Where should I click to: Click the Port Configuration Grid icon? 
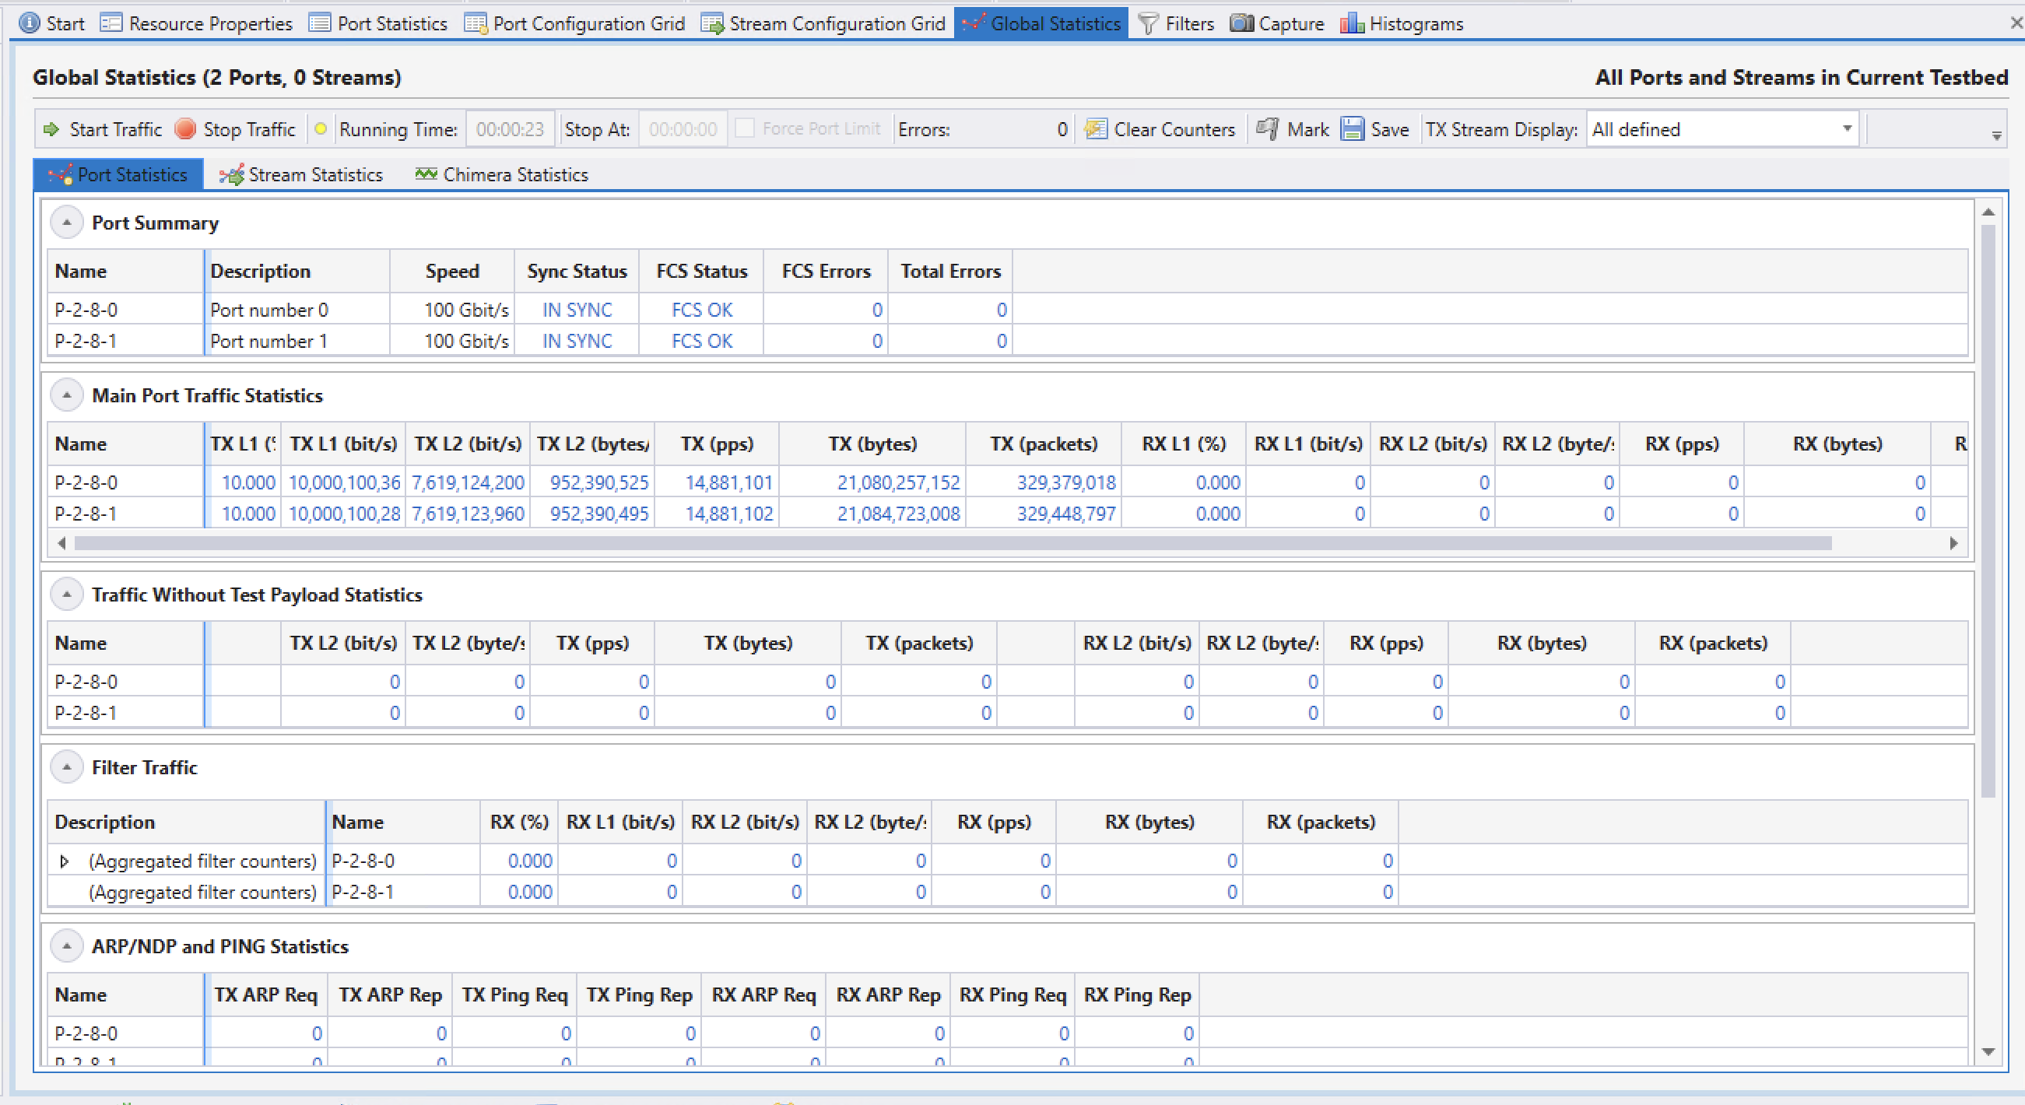[475, 23]
